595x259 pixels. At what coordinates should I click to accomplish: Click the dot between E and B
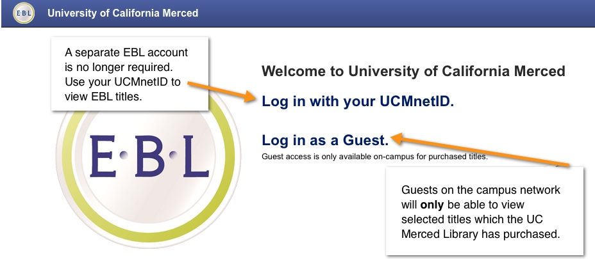(x=124, y=155)
